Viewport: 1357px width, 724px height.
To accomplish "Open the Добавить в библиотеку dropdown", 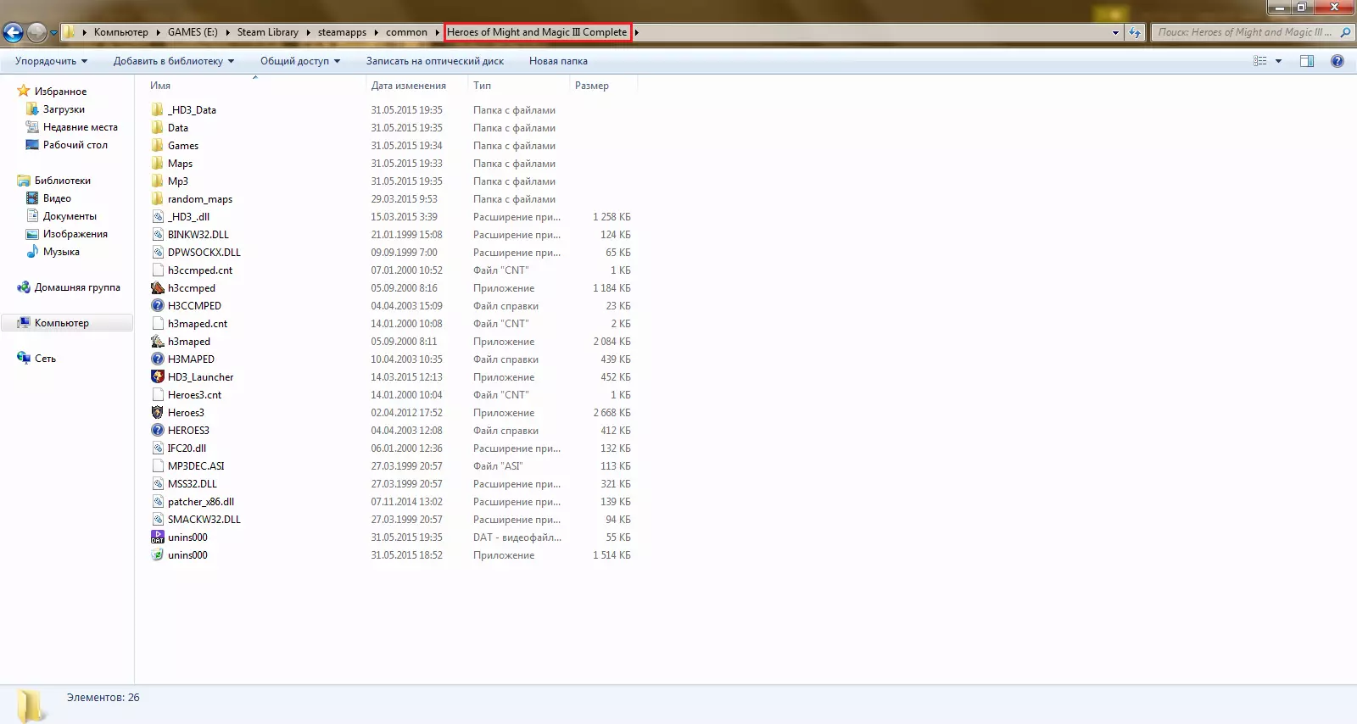I will coord(174,61).
